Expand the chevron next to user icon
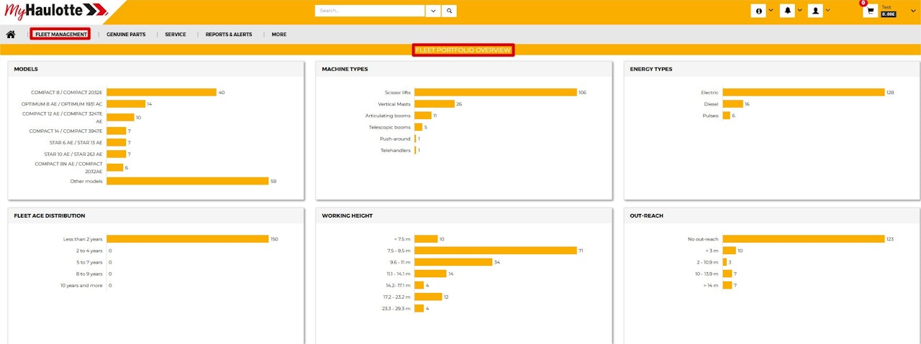 pyautogui.click(x=828, y=10)
